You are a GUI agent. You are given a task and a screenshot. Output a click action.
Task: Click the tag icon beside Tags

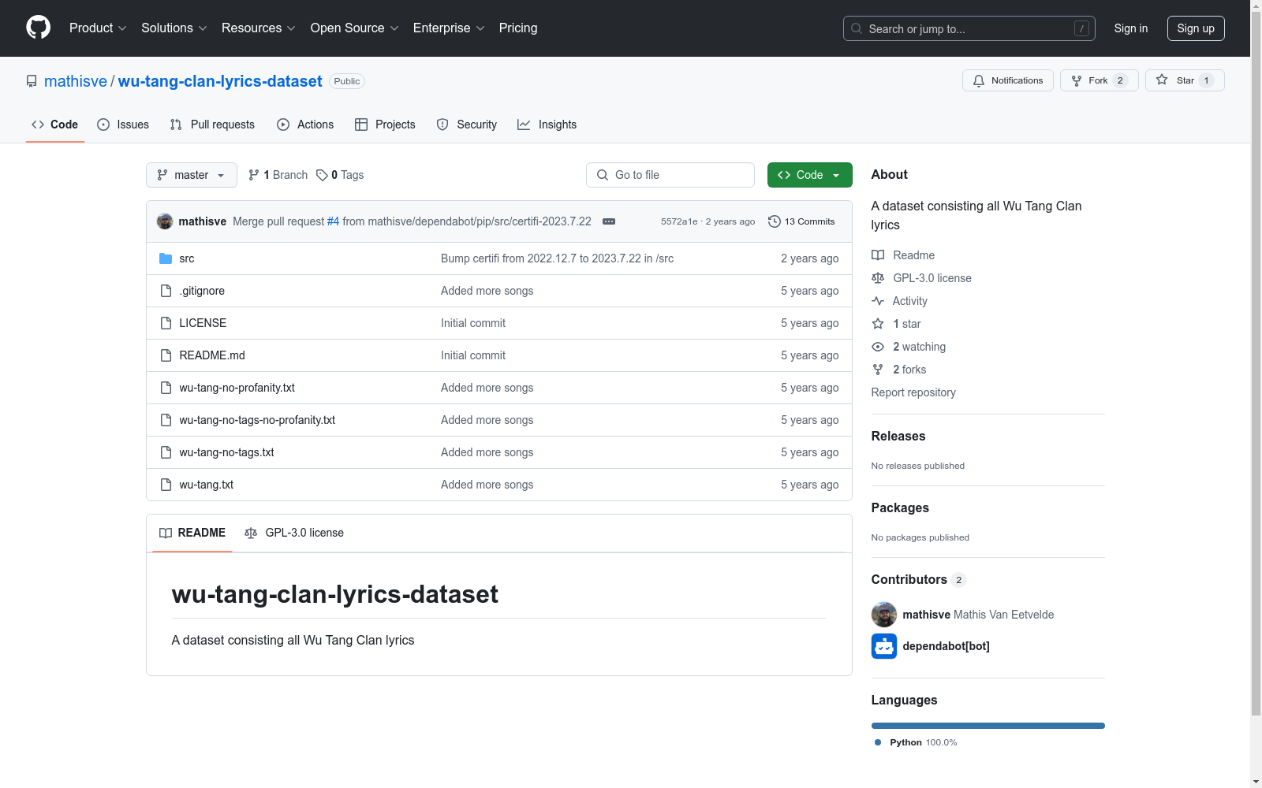[322, 175]
